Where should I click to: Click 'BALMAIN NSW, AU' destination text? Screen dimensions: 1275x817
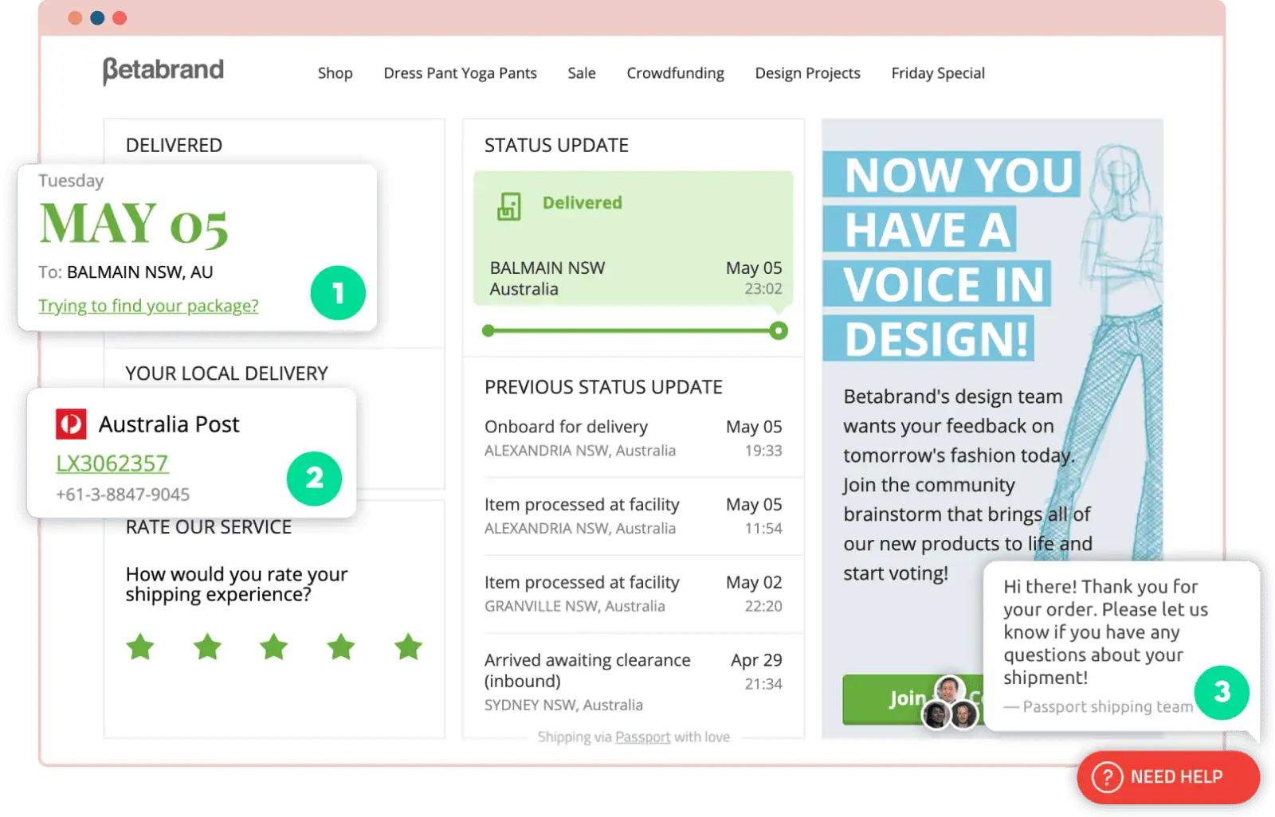140,272
